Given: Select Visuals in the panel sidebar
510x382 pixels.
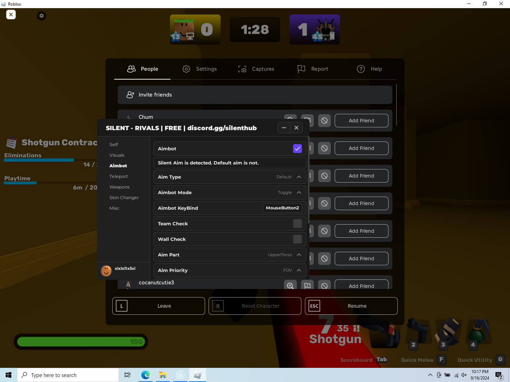Looking at the screenshot, I should 117,155.
